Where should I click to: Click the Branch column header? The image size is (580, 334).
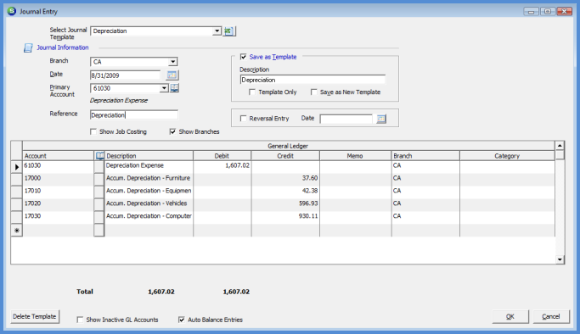pyautogui.click(x=425, y=156)
